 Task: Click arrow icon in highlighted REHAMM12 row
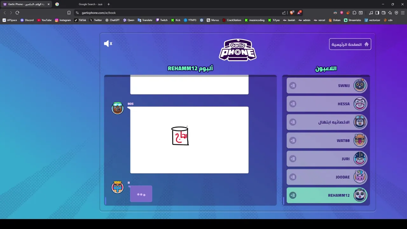(293, 195)
